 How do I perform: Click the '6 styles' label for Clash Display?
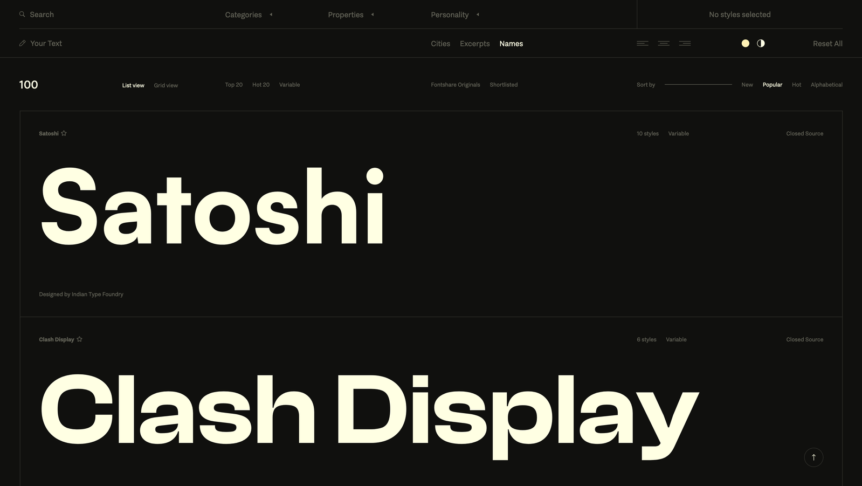(x=646, y=339)
